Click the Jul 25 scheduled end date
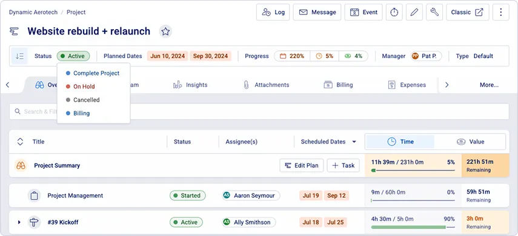 coord(336,222)
